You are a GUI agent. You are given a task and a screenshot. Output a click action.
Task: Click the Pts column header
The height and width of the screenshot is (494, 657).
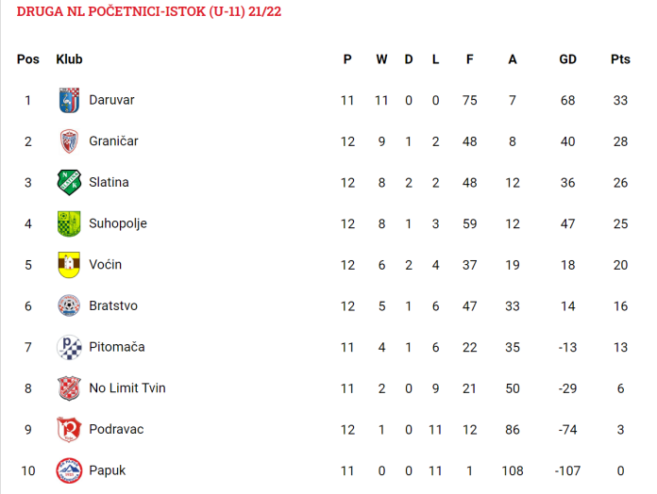point(620,59)
